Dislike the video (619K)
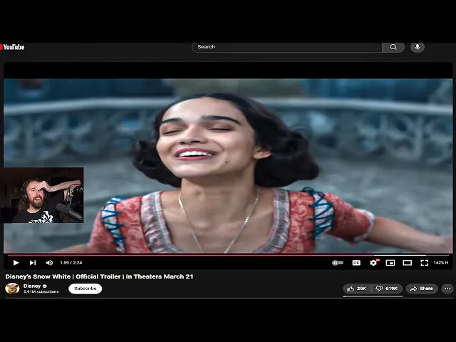456x342 pixels. (x=387, y=289)
